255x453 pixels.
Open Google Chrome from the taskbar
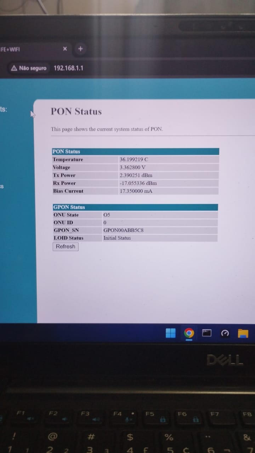[189, 333]
